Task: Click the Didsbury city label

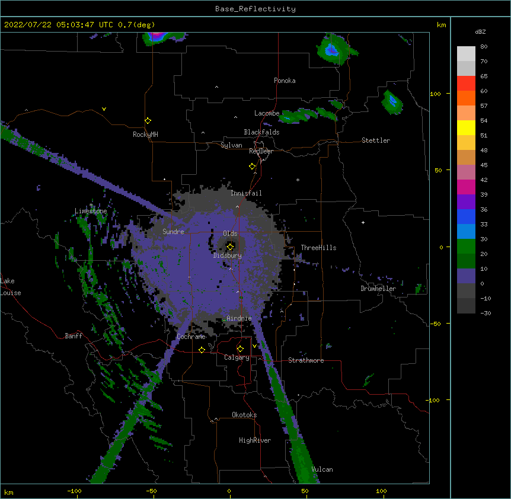Action: click(x=228, y=255)
